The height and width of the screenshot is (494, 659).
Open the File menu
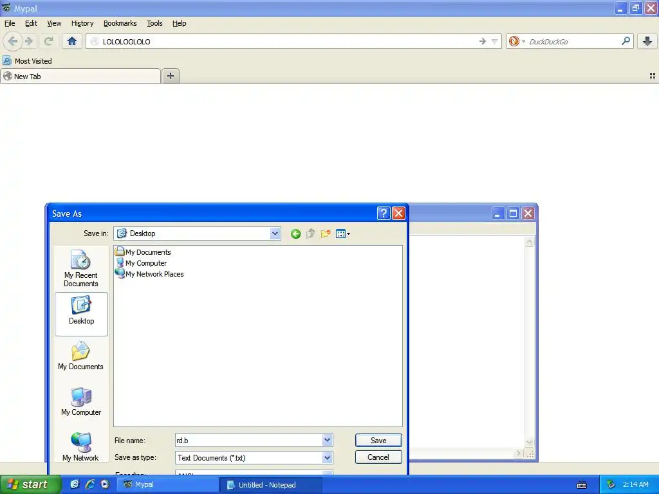(10, 23)
